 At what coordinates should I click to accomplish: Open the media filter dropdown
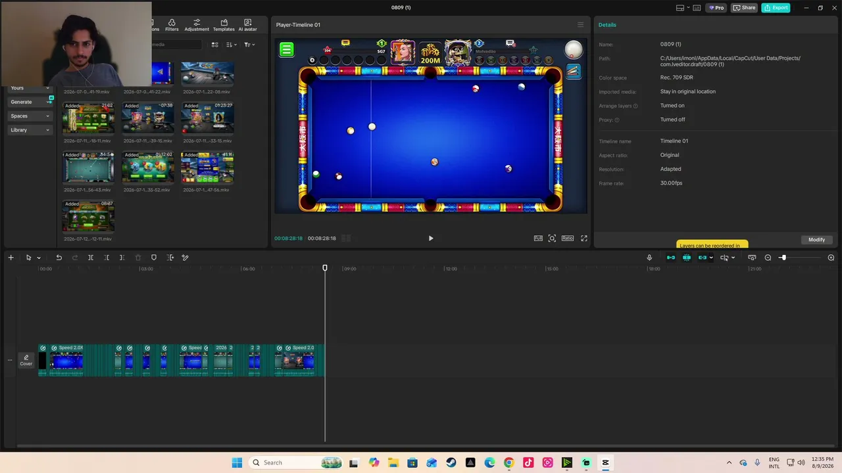(x=249, y=45)
